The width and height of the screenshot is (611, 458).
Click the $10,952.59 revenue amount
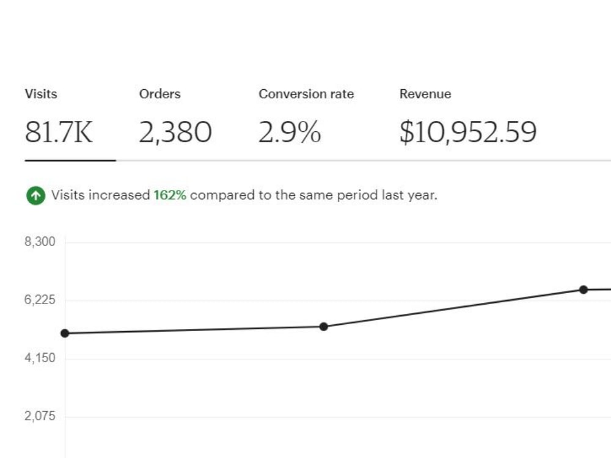pyautogui.click(x=468, y=132)
